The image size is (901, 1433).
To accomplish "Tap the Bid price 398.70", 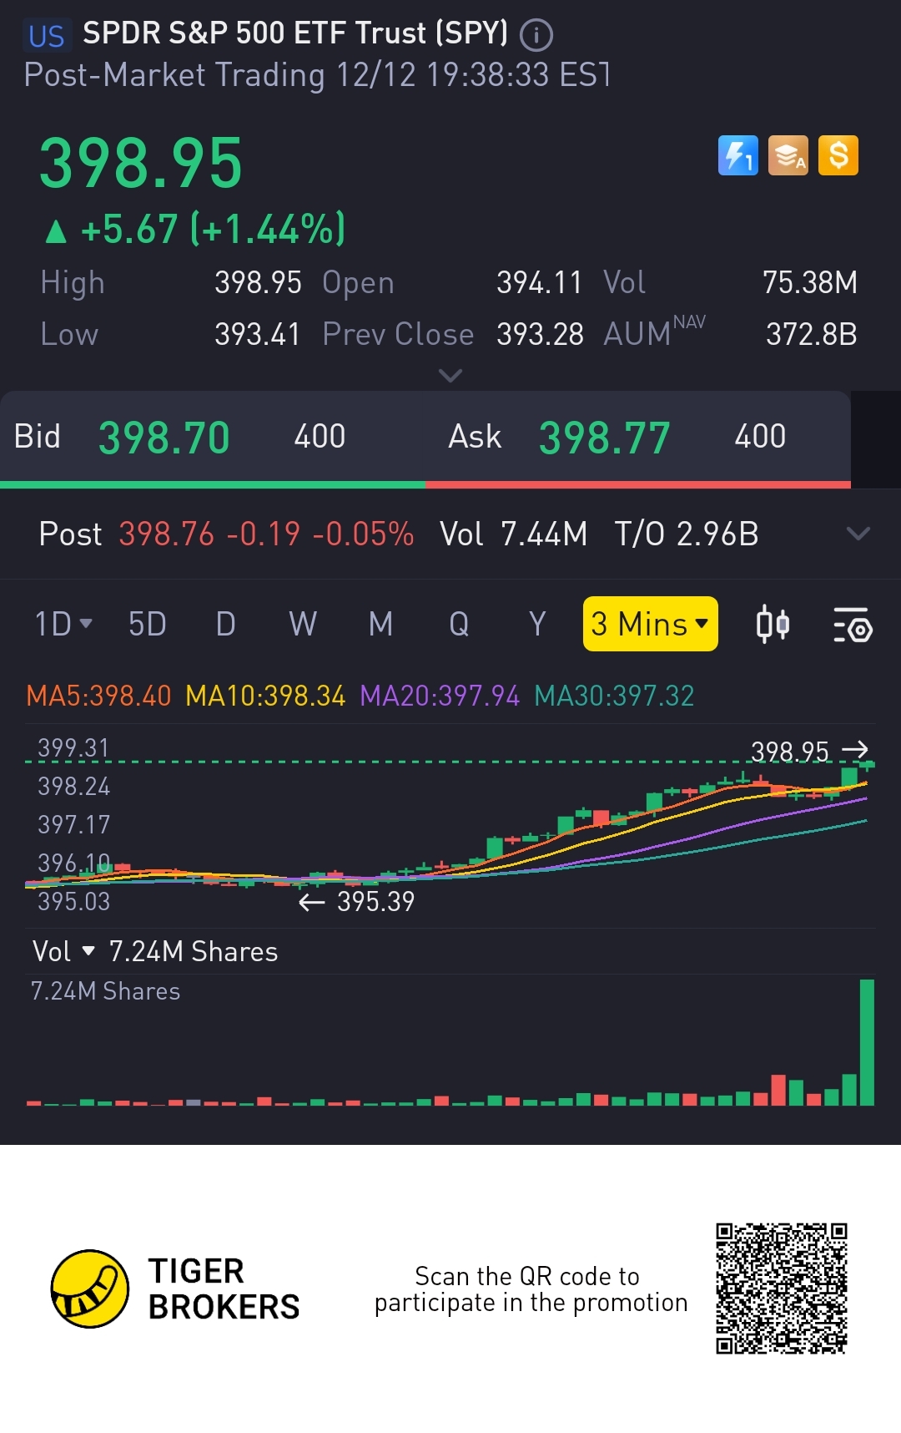I will point(164,438).
